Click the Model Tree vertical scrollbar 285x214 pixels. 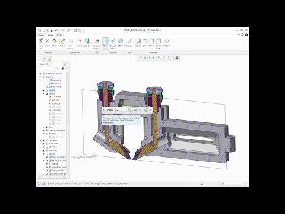pos(68,124)
